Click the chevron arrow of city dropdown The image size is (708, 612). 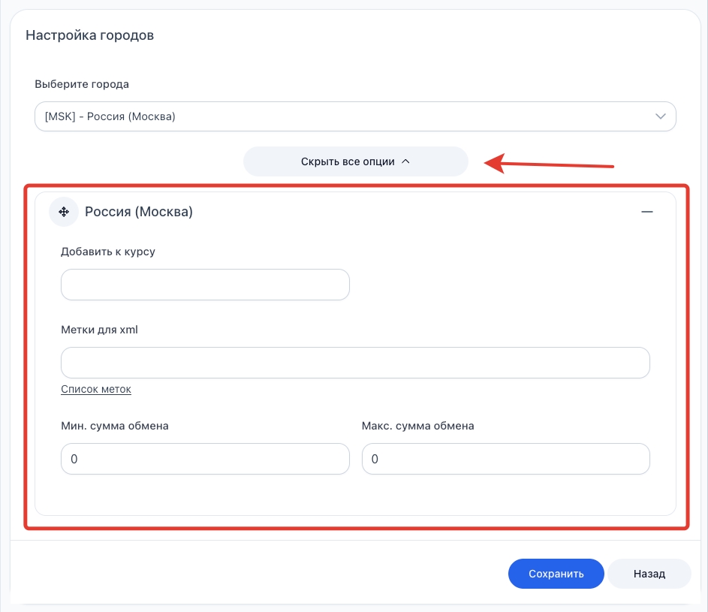click(x=661, y=116)
